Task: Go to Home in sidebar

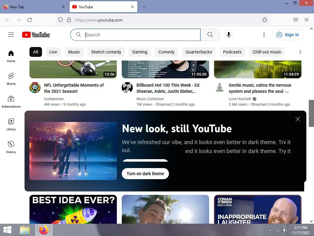Action: (11, 57)
